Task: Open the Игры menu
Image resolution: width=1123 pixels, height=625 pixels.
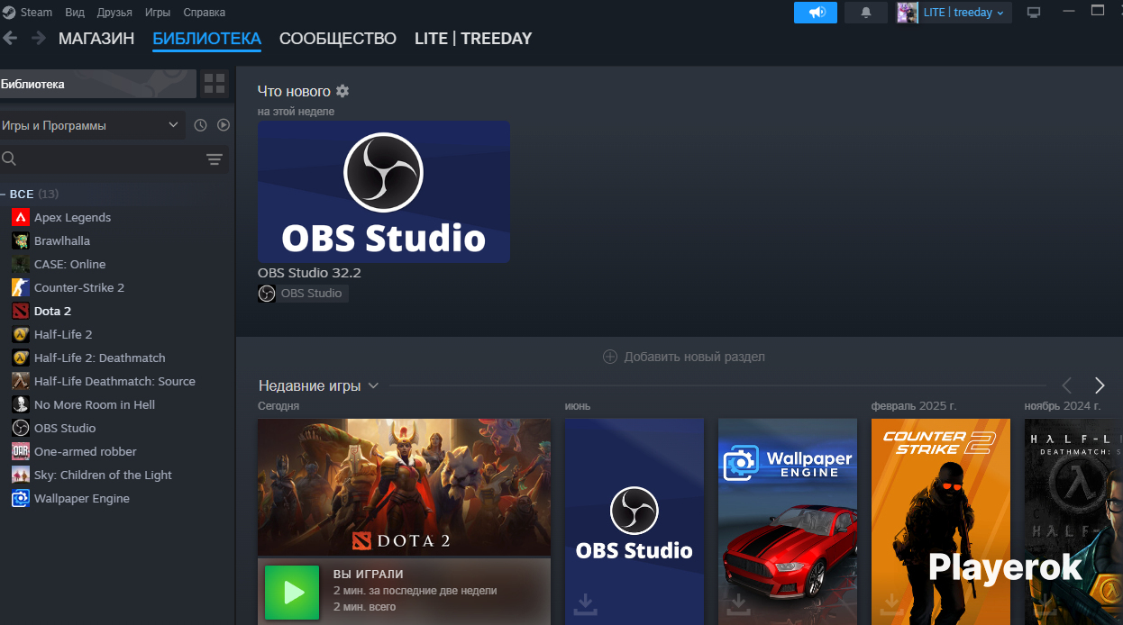Action: click(x=158, y=12)
